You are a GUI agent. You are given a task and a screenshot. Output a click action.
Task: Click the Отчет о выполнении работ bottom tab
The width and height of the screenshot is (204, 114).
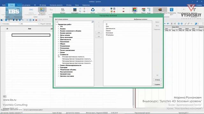point(33,110)
